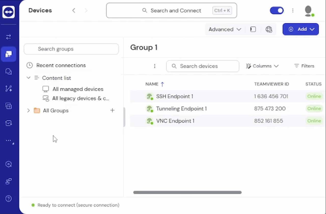
Task: Click the Search groups field
Action: coord(71,49)
